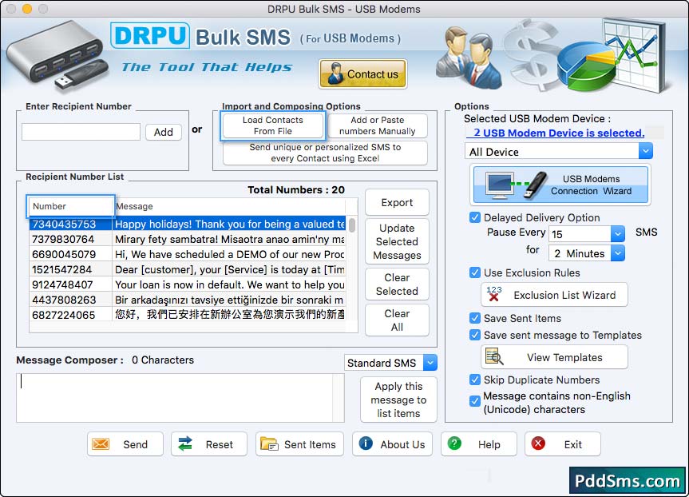Toggle Save sent message to Templates
This screenshot has height=497, width=689.
474,335
